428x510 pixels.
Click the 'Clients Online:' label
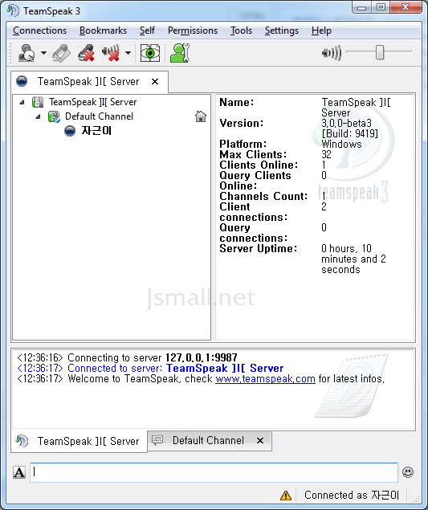(259, 165)
